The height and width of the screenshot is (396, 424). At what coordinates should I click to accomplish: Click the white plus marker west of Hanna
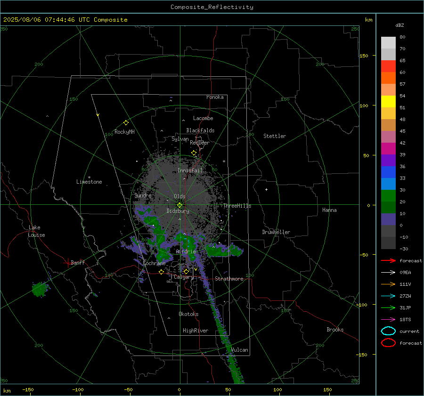coord(266,189)
